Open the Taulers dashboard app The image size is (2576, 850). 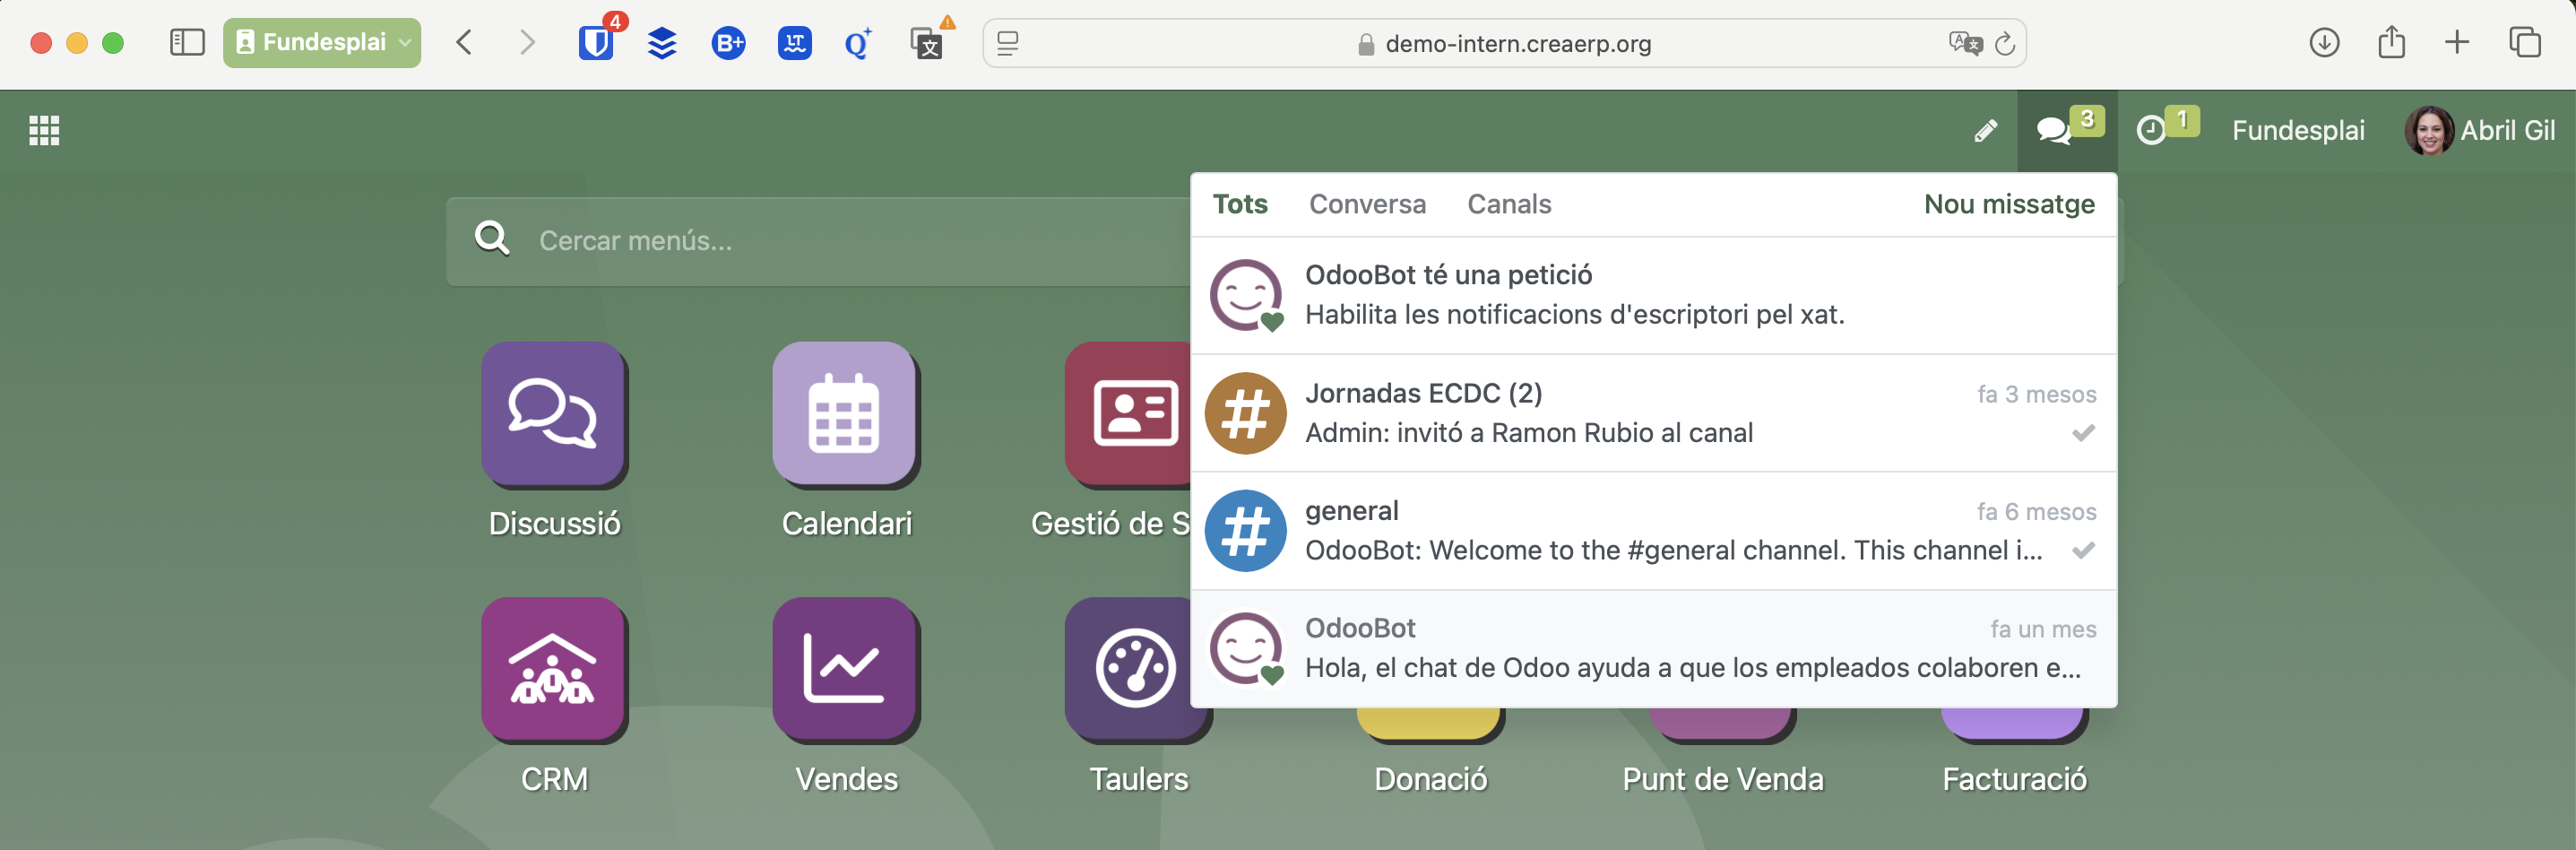coord(1135,669)
